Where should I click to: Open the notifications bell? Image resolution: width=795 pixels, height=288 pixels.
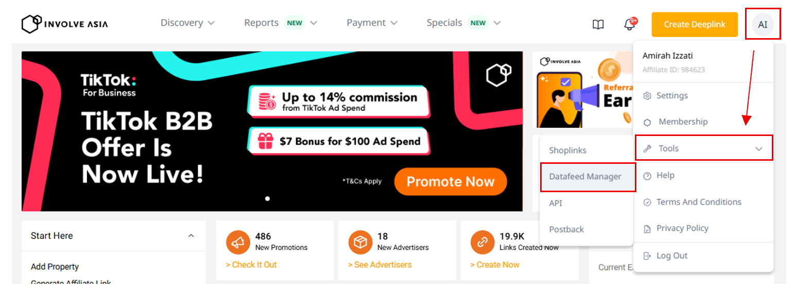click(629, 24)
